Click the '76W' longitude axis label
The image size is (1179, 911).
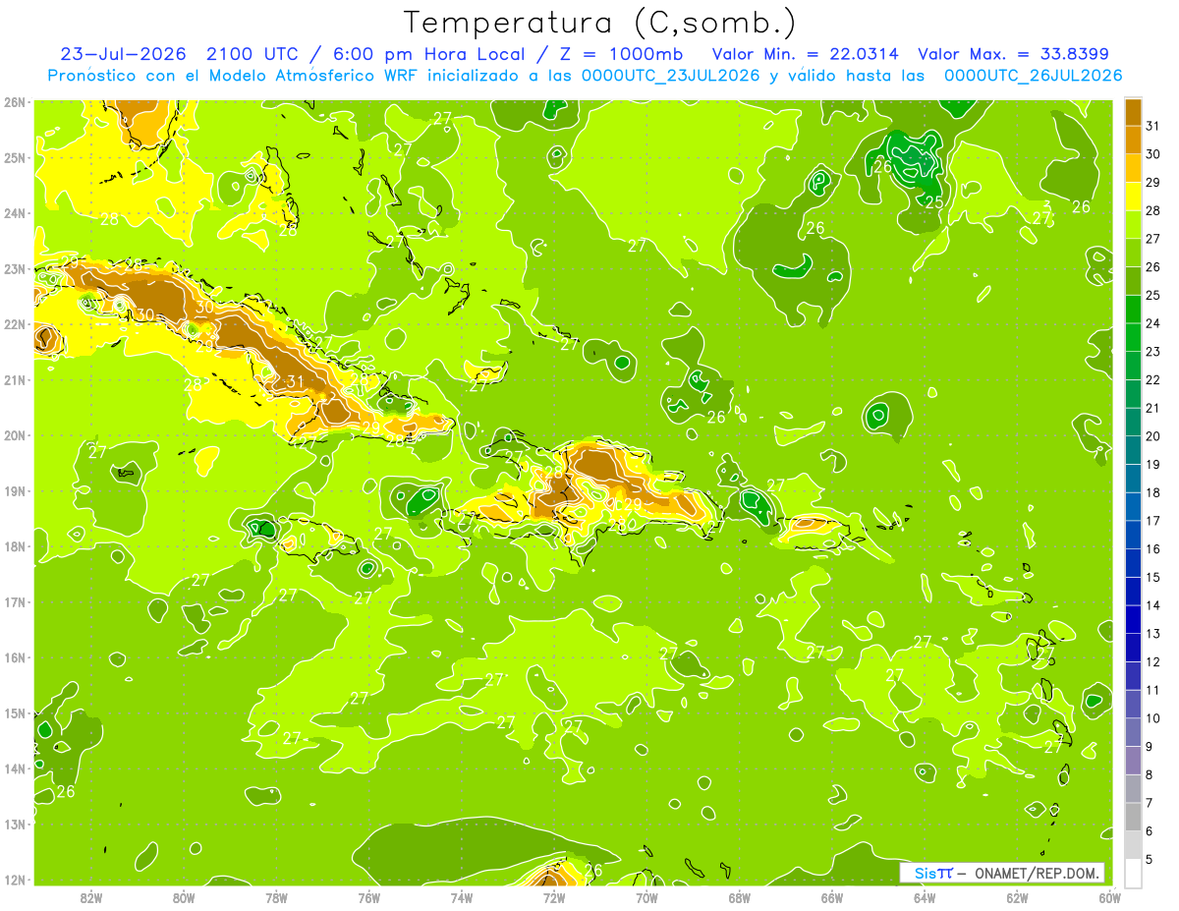point(368,896)
